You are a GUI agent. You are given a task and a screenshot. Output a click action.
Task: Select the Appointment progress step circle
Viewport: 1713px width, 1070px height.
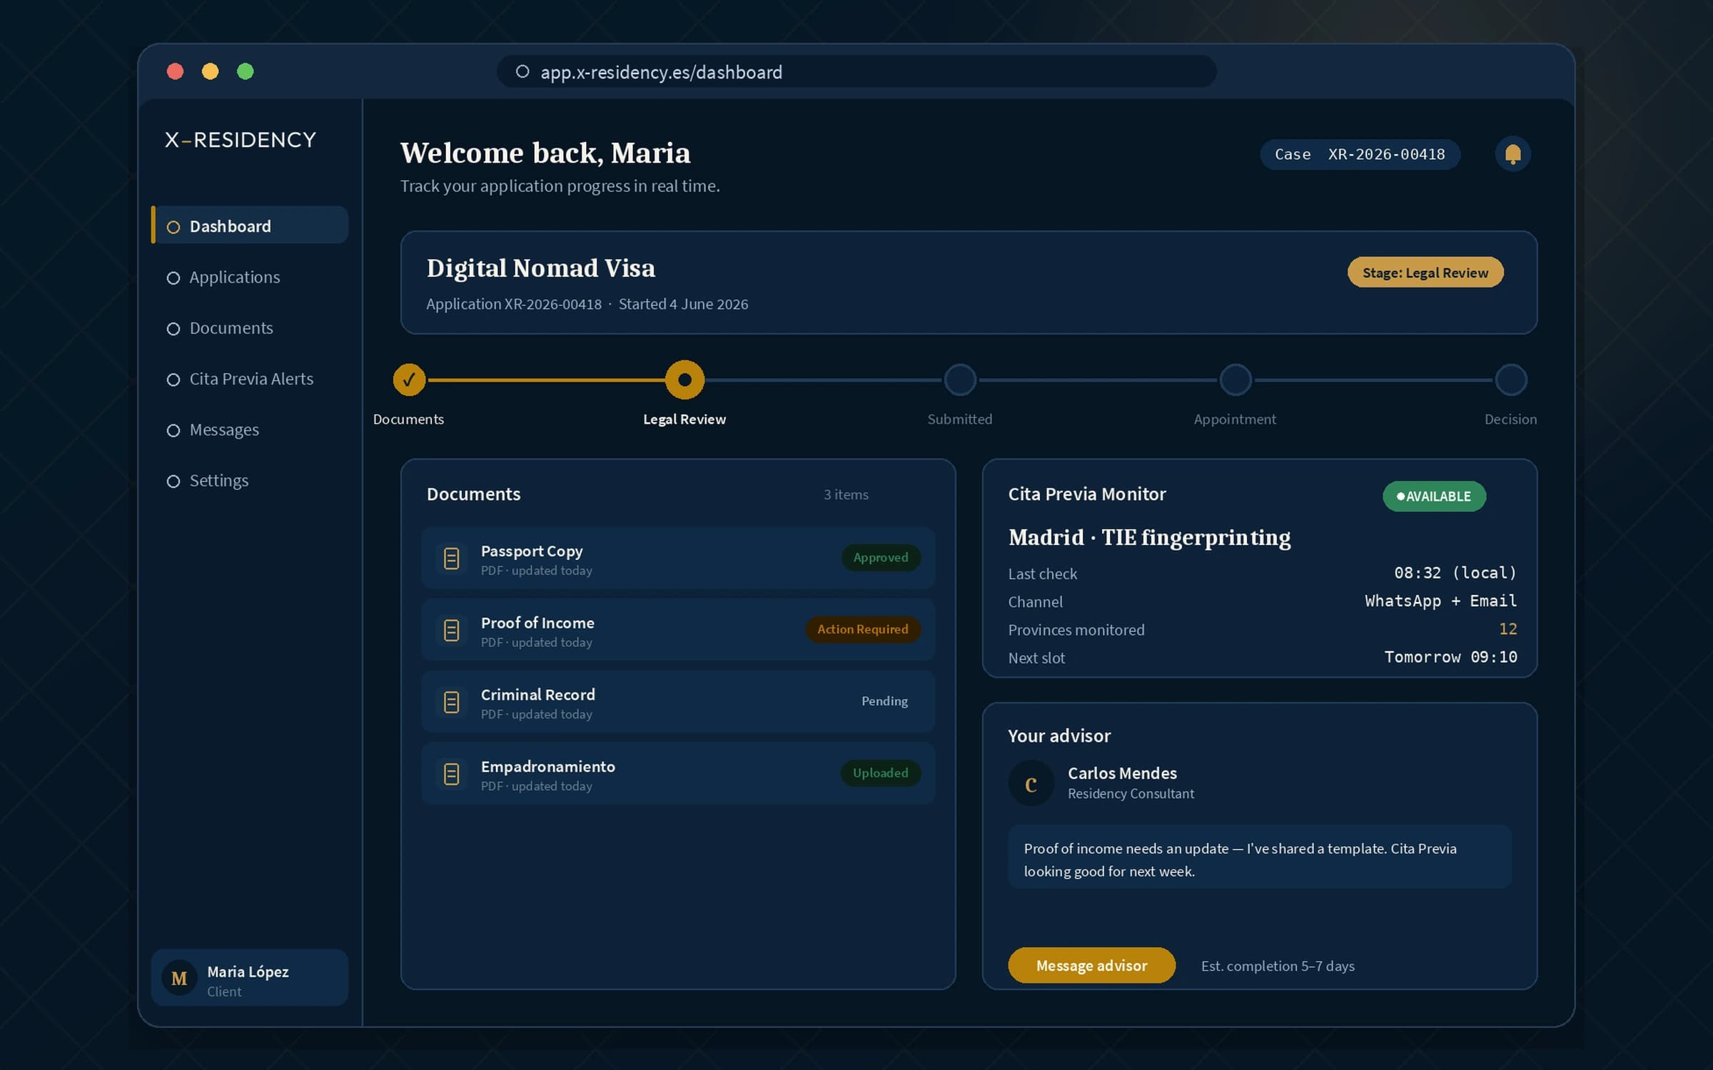click(1236, 379)
